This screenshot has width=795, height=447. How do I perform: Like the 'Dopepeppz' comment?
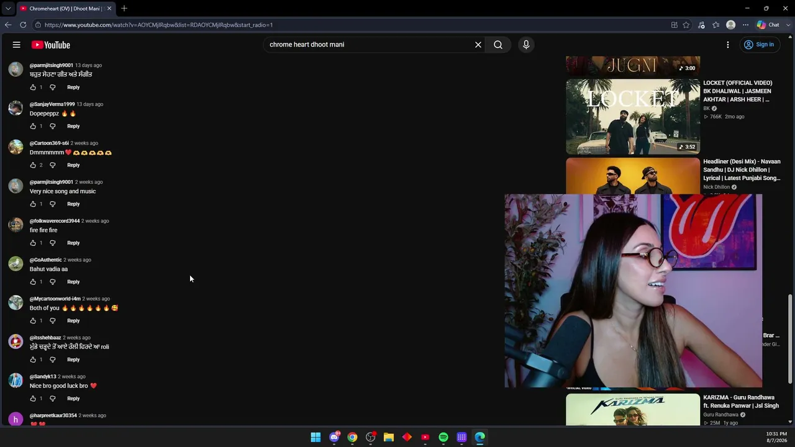(x=33, y=126)
